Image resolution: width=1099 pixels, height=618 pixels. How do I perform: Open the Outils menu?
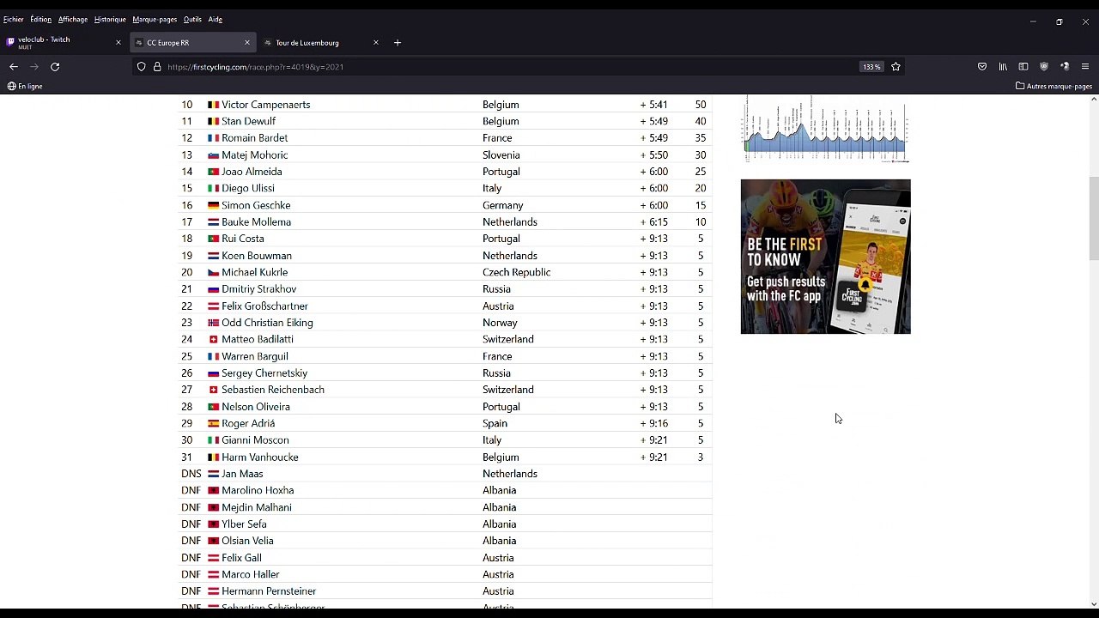coord(192,19)
